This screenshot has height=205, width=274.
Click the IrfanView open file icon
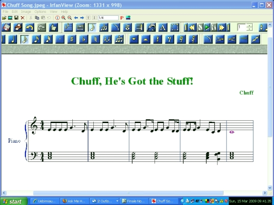pyautogui.click(x=4, y=18)
